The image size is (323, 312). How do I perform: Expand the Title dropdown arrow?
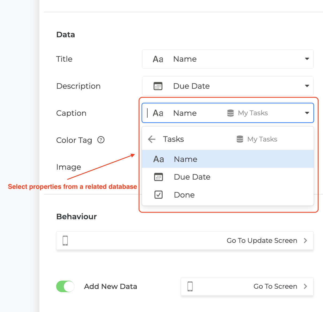click(x=307, y=59)
